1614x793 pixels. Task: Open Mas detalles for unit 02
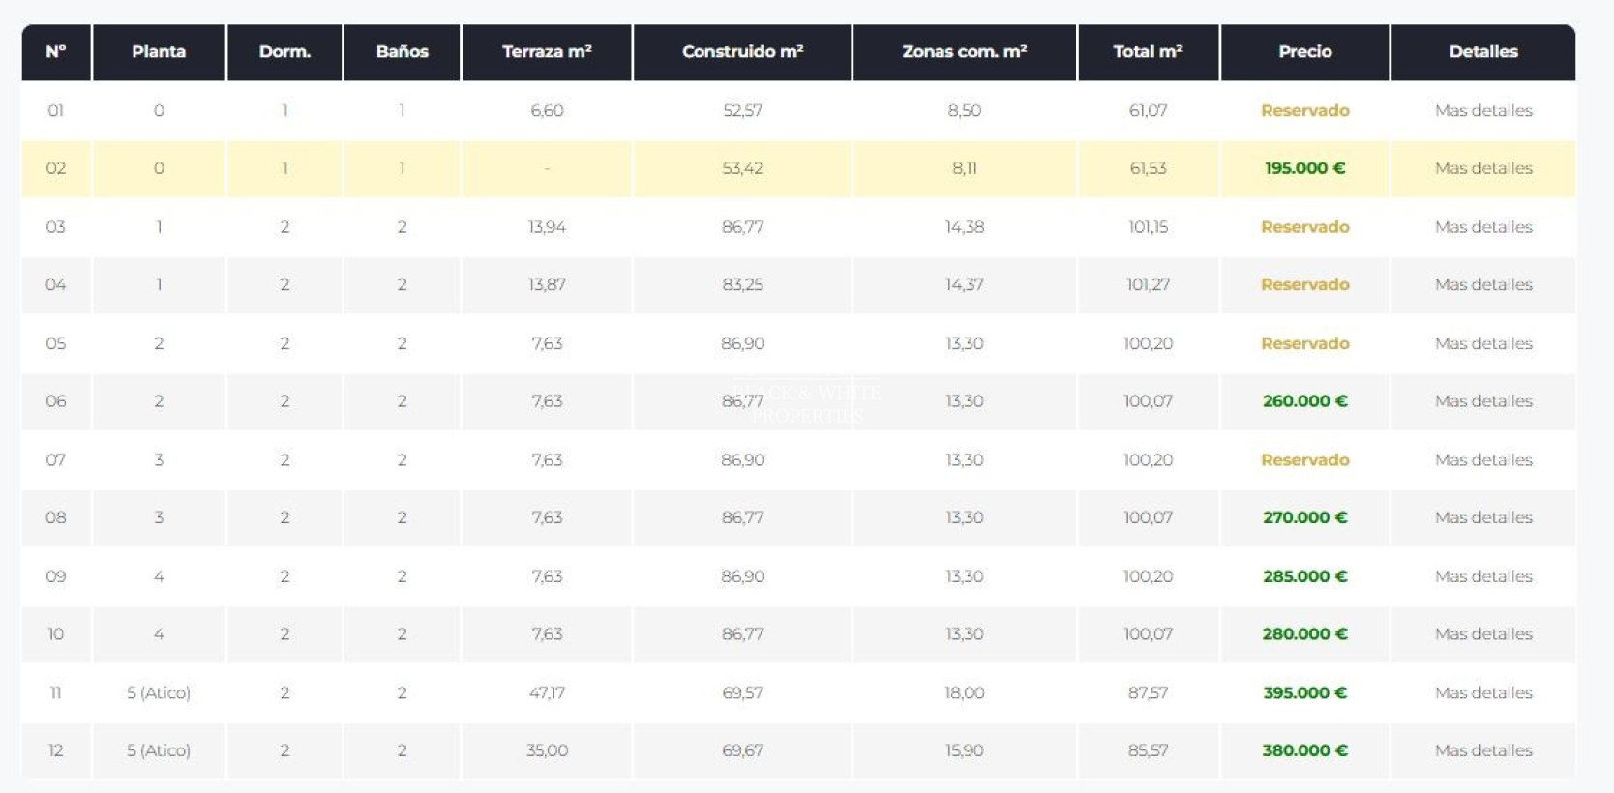[1482, 168]
